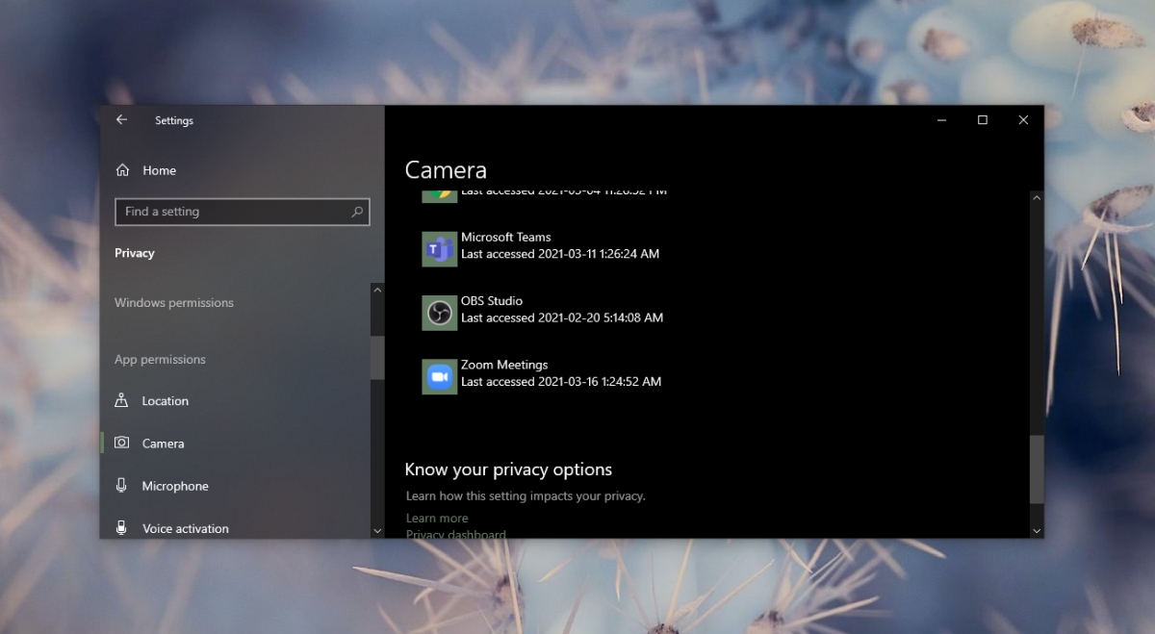Click main pane scrollbar down arrow
Image resolution: width=1155 pixels, height=634 pixels.
click(x=1037, y=530)
